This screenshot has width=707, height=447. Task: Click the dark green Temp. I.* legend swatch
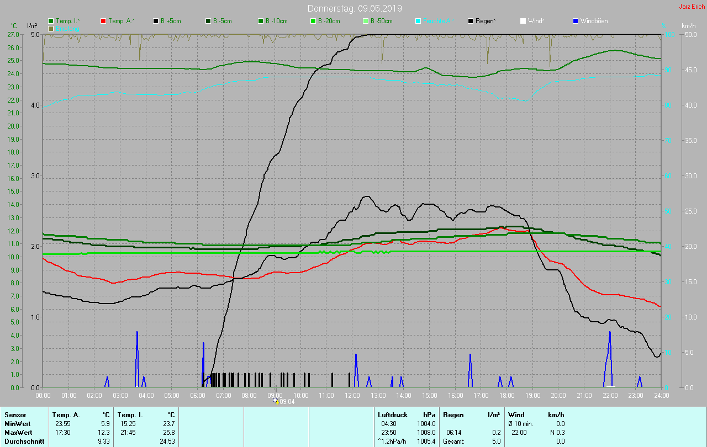click(x=51, y=21)
